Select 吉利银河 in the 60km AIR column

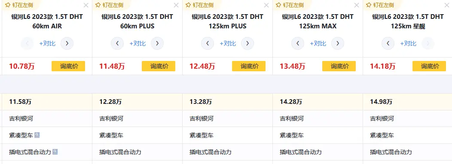(x=21, y=118)
